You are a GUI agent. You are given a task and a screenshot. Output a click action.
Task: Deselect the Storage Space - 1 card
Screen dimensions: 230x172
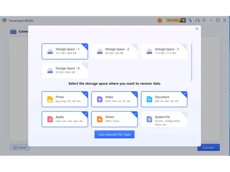(x=65, y=51)
